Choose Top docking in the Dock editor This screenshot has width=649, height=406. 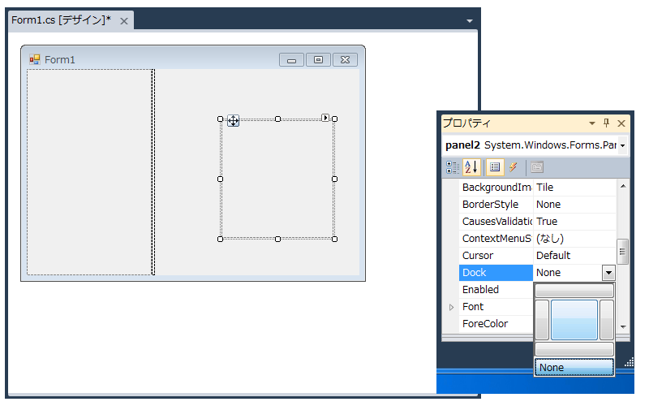tap(574, 291)
